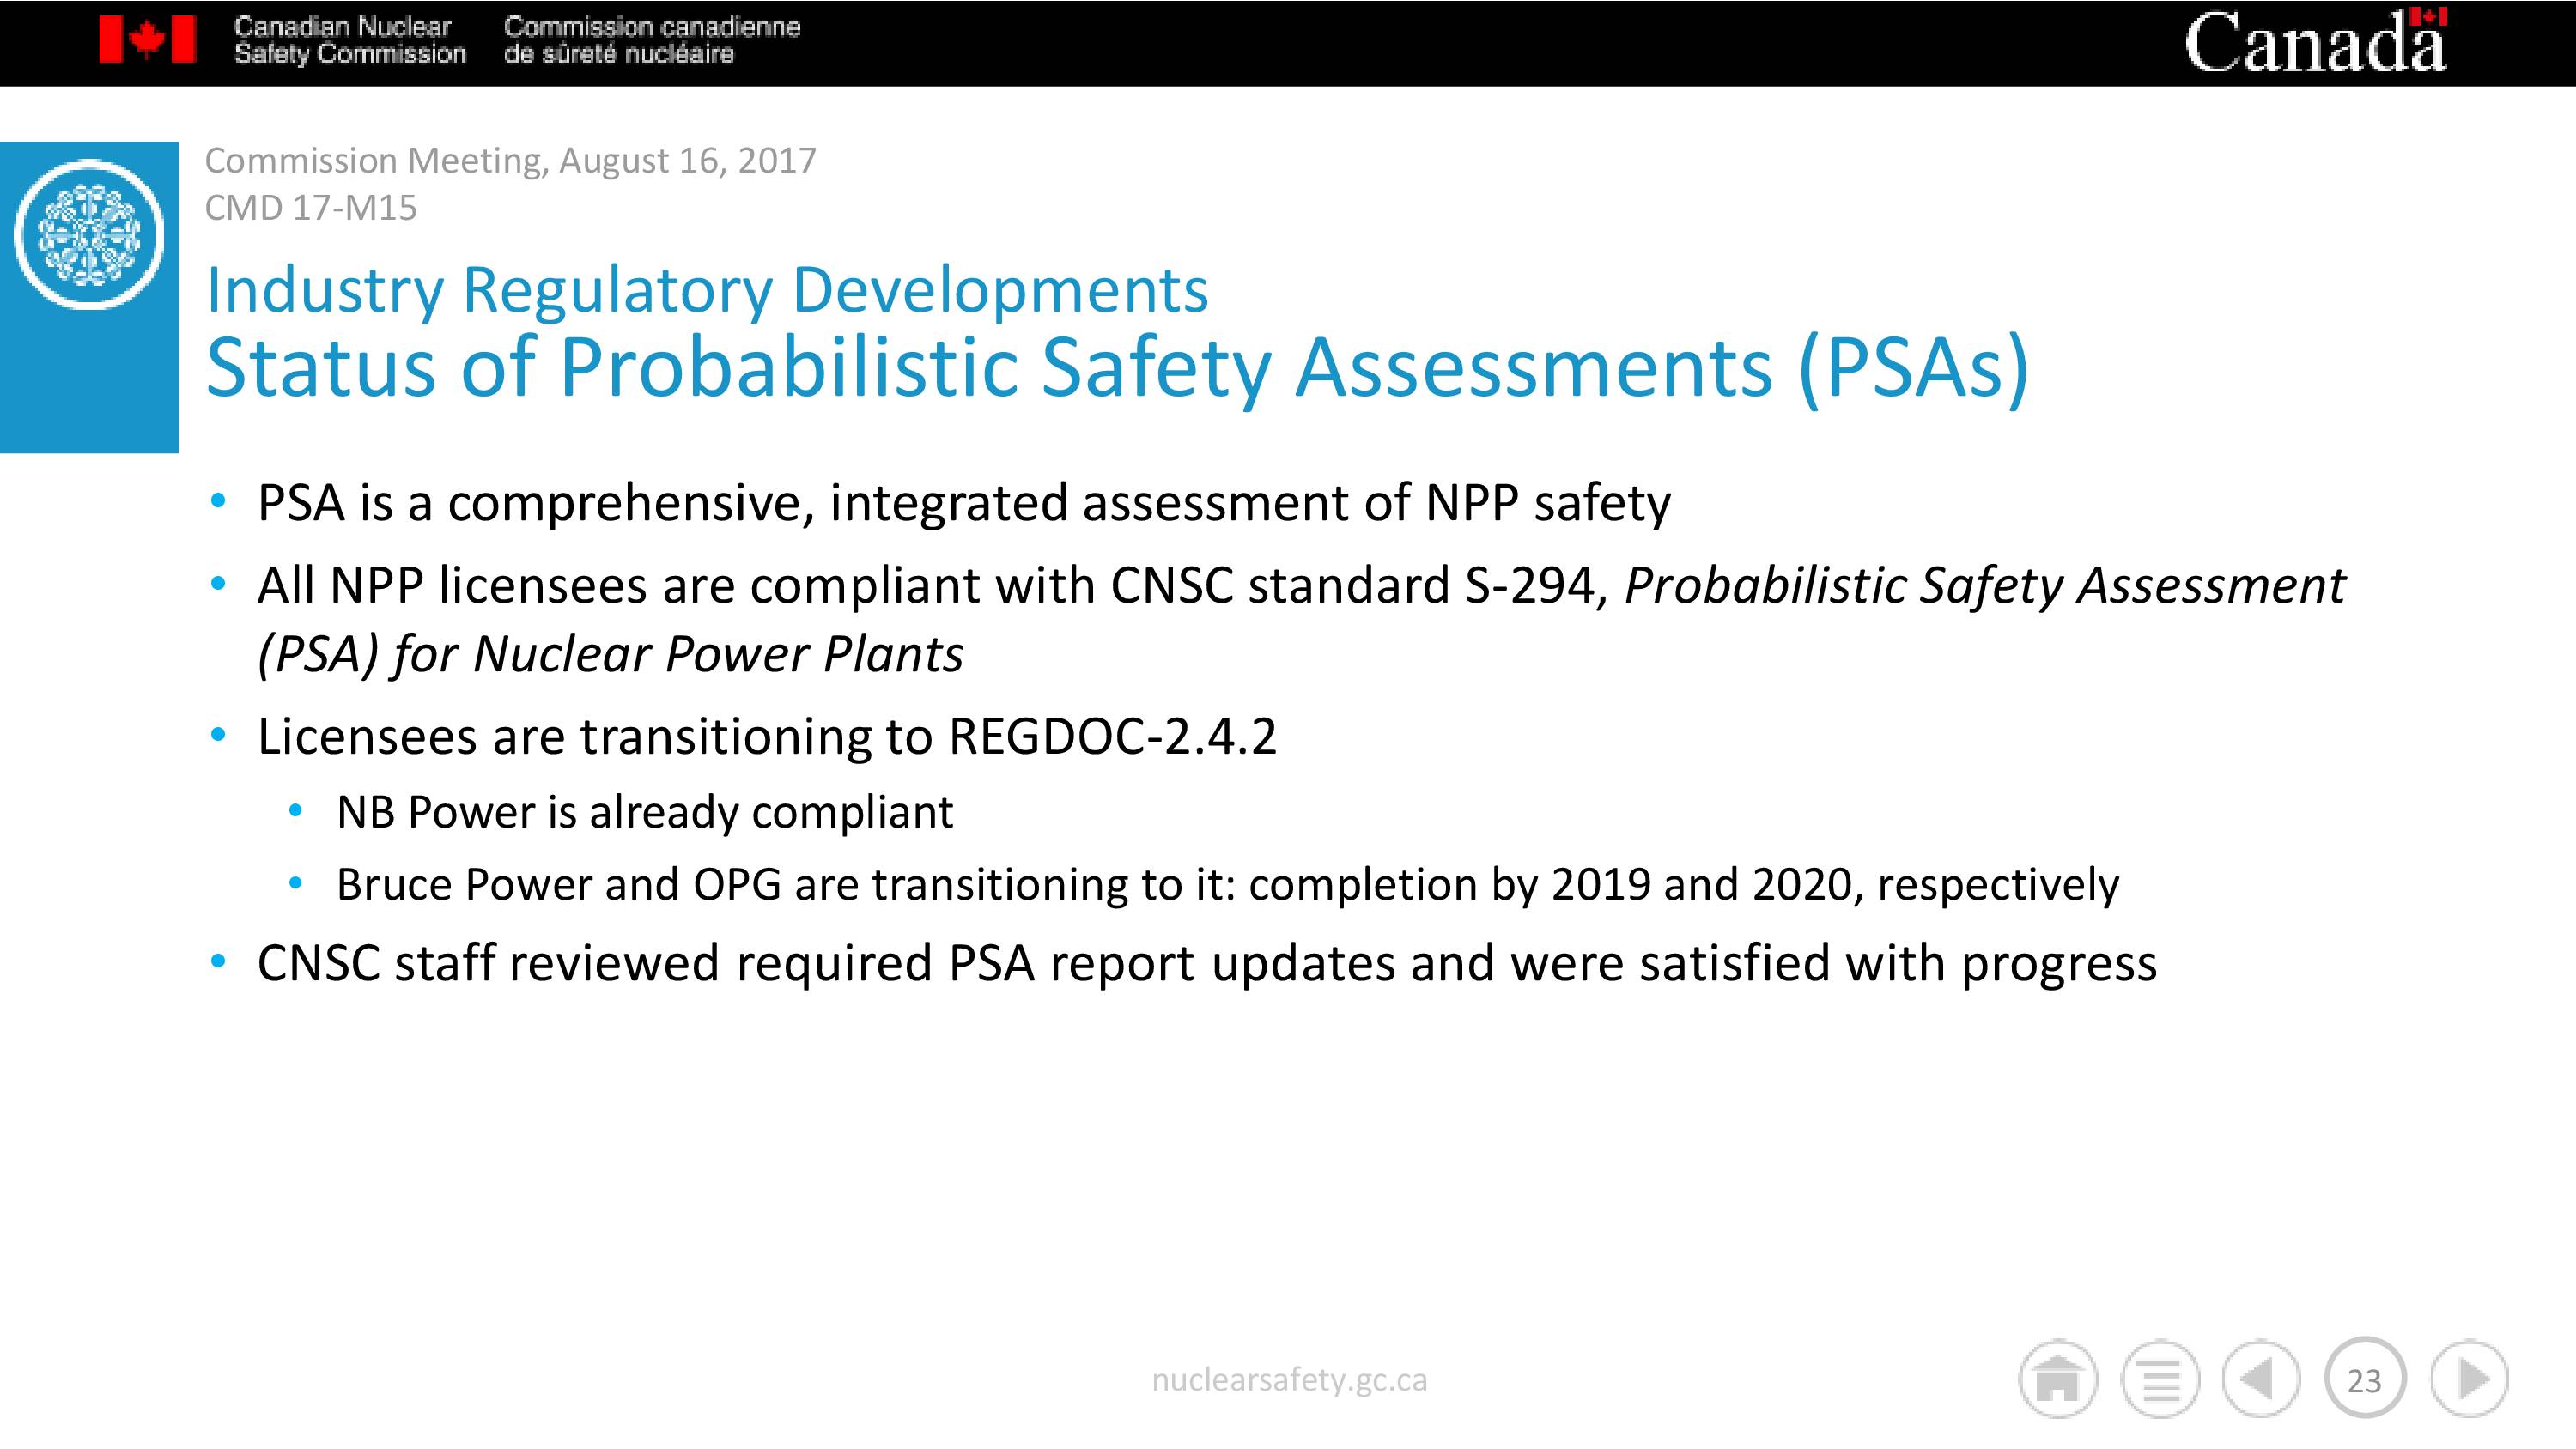The image size is (2576, 1449).
Task: Click bullet 'PSA is a comprehensive, integrated assessment'
Action: 964,503
